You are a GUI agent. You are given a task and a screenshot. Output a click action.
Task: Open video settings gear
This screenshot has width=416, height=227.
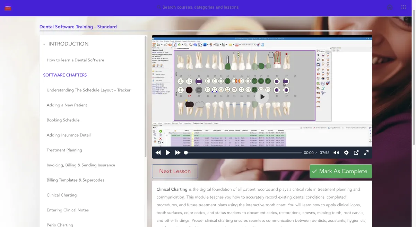point(346,152)
